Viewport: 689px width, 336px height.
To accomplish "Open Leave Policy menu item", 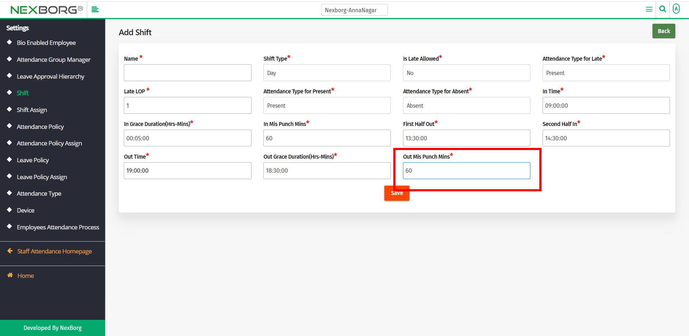I will pos(33,160).
